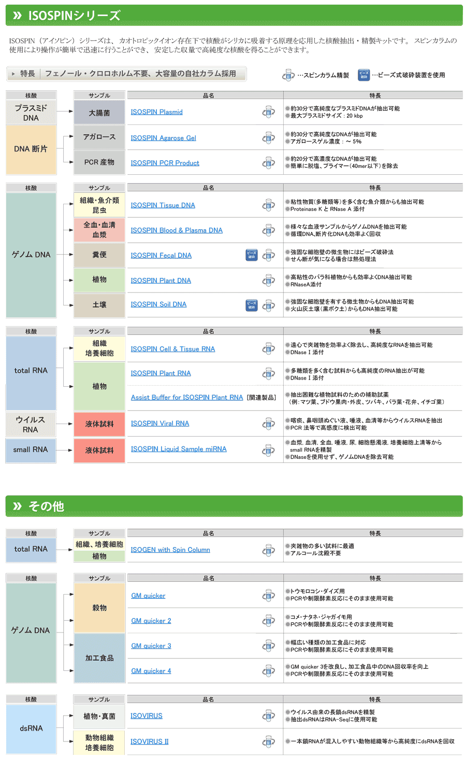Open the GM quicker link
This screenshot has width=464, height=757.
[x=148, y=596]
